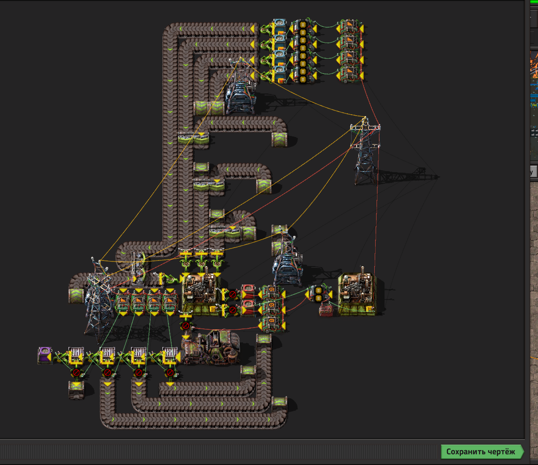Select the lower red passive provider chest
538x465 pixels.
pos(248,308)
